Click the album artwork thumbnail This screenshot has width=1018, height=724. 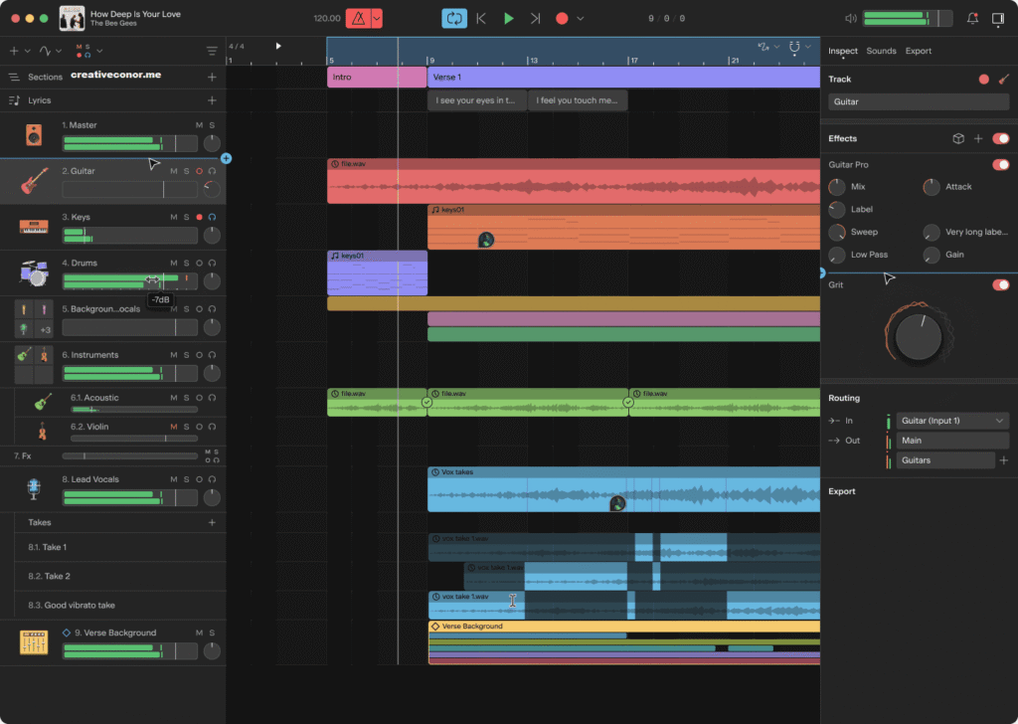(x=72, y=18)
